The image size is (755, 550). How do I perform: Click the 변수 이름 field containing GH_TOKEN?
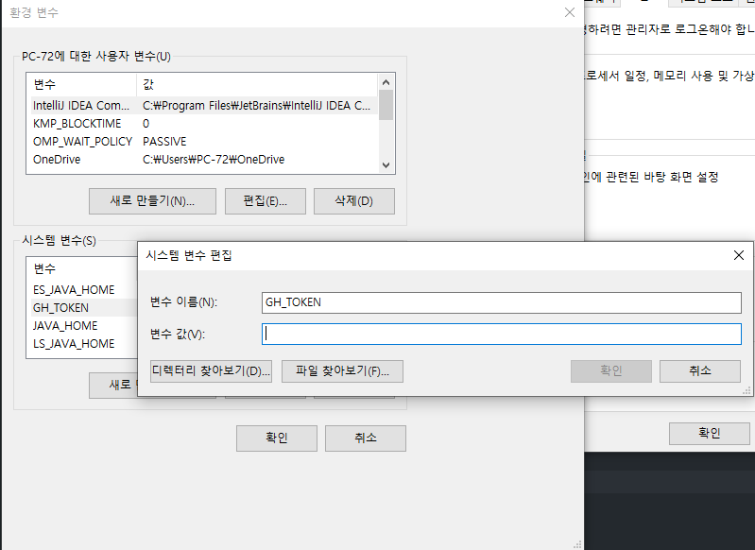click(502, 302)
